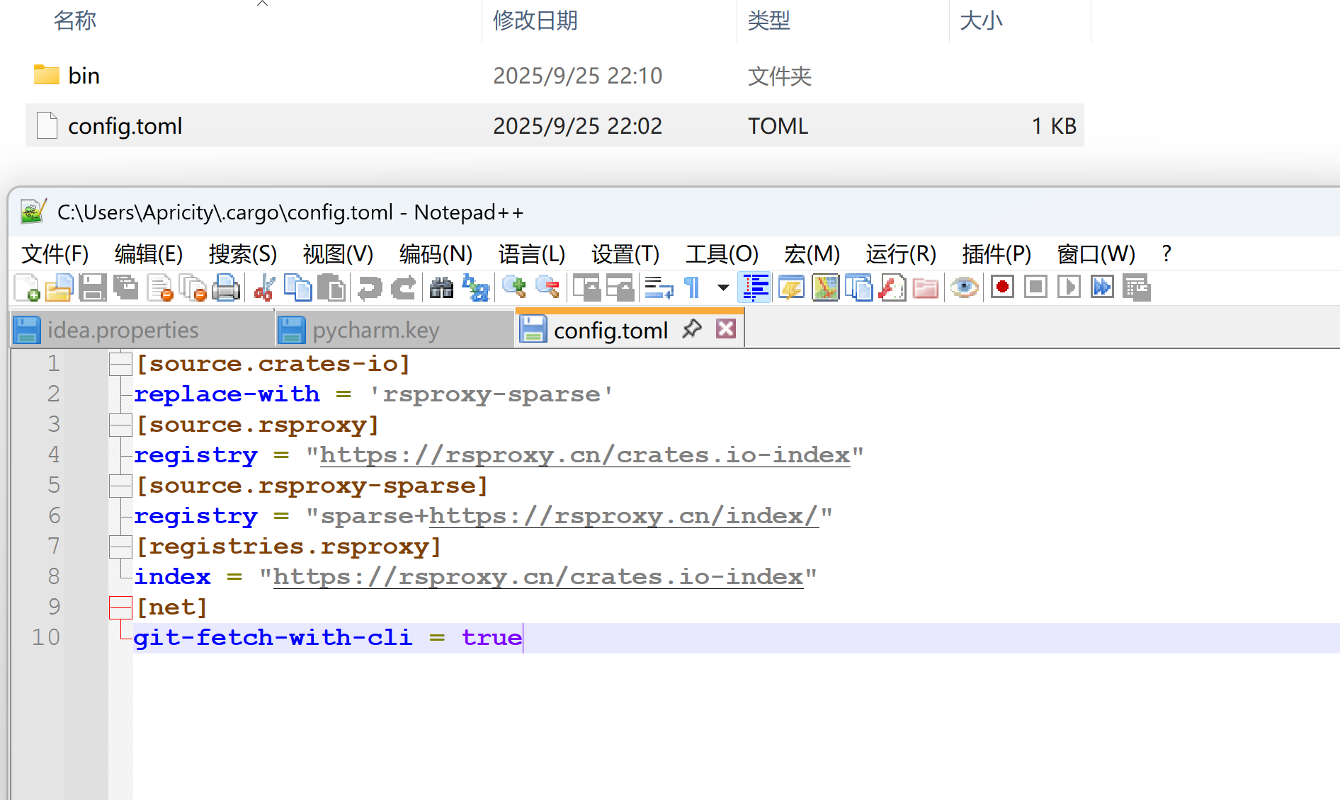
Task: Click the Close All toolbar icon
Action: [193, 287]
